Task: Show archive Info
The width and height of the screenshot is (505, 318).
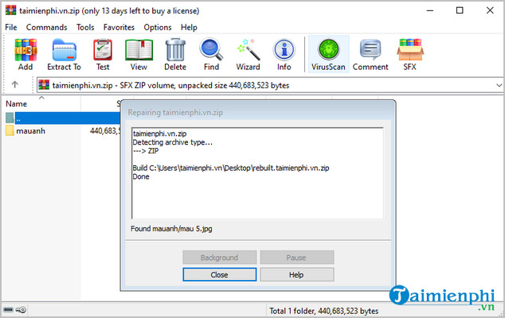Action: pyautogui.click(x=284, y=54)
